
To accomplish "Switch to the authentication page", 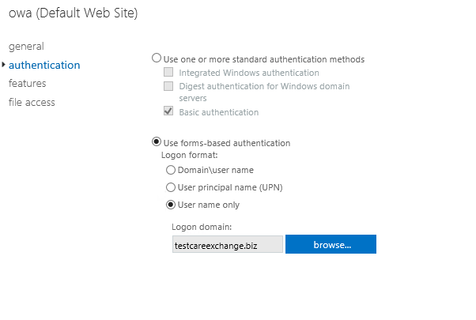I will tap(44, 65).
